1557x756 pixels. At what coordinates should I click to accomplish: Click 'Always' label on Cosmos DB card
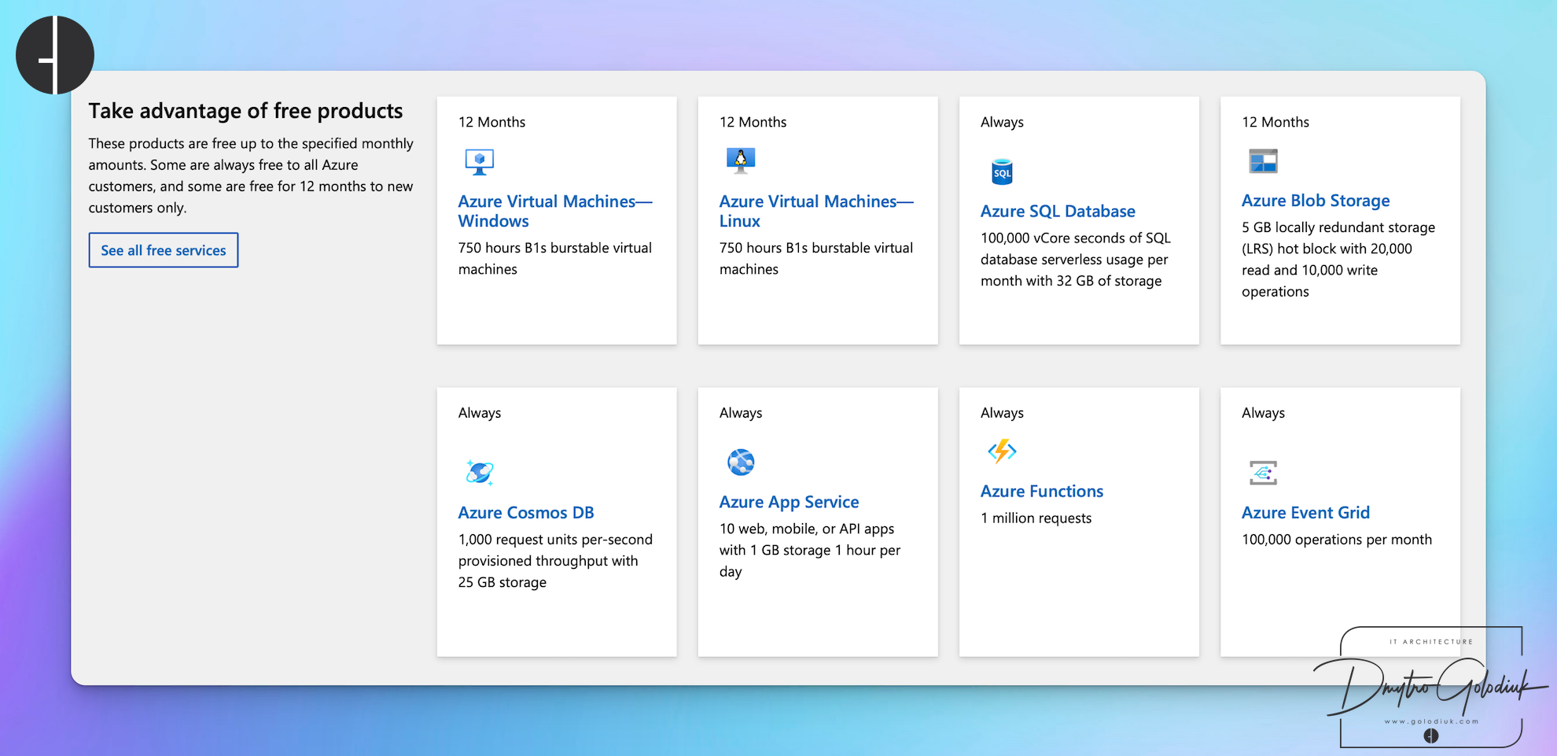click(480, 413)
